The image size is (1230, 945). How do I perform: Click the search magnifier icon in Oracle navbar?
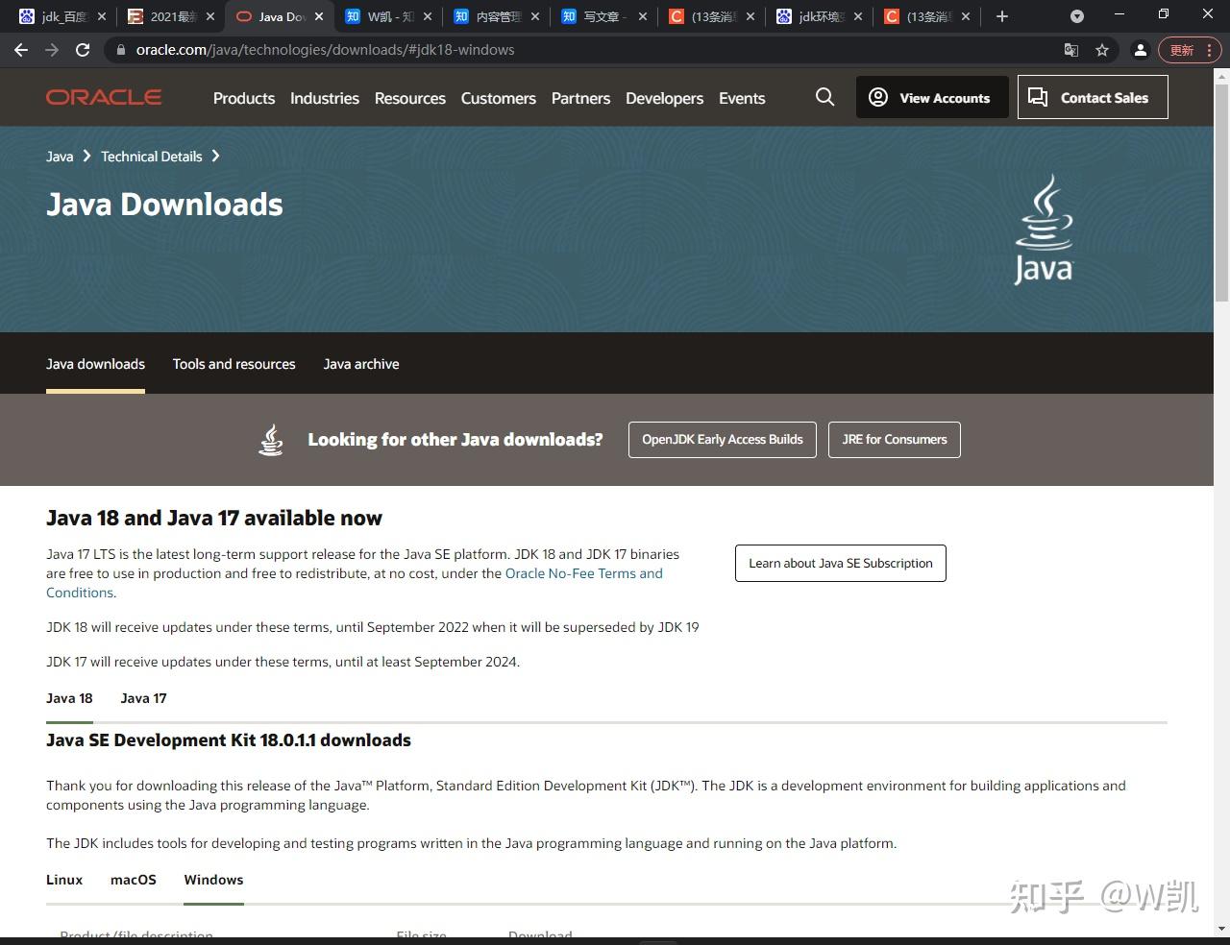tap(824, 97)
